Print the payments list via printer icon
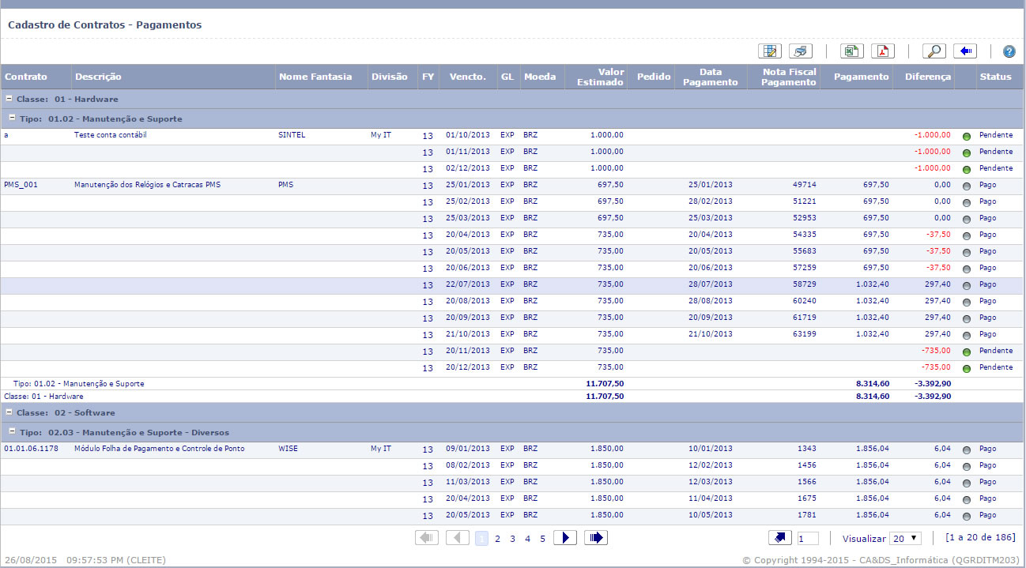1026x568 pixels. [801, 51]
